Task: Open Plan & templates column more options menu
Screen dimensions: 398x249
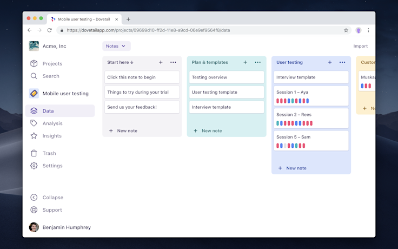Action: (257, 62)
